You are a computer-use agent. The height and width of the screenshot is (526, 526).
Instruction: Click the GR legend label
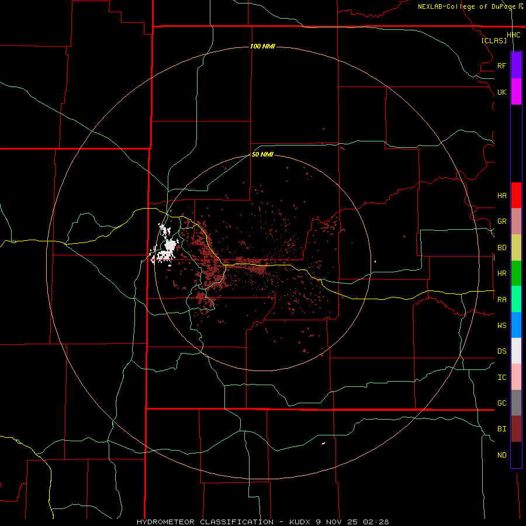pyautogui.click(x=502, y=222)
